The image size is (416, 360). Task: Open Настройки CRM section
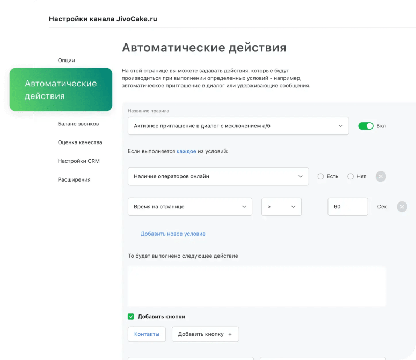click(x=78, y=161)
